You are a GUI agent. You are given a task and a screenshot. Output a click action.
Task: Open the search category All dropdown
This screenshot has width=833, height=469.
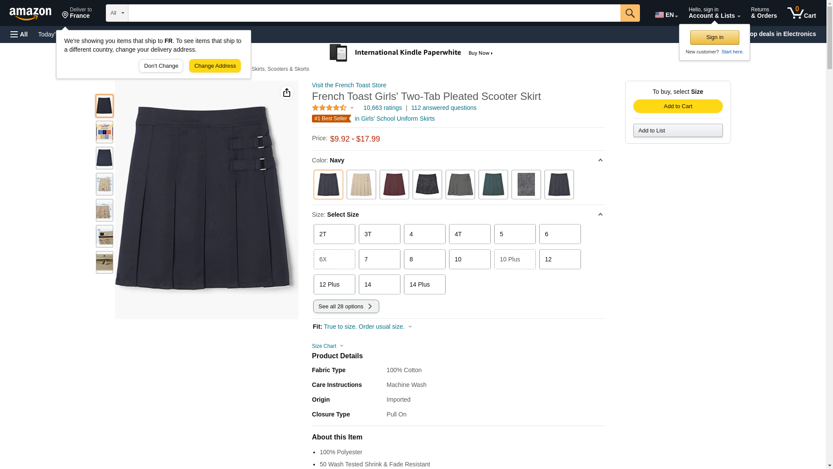coord(117,13)
